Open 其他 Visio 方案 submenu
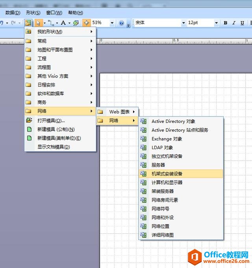252x268 pixels. 60,76
